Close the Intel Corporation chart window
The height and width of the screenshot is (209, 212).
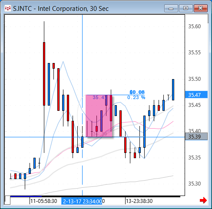coord(201,8)
